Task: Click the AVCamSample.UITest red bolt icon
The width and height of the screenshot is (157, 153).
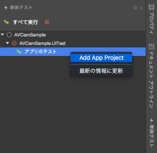Action: click(14, 43)
